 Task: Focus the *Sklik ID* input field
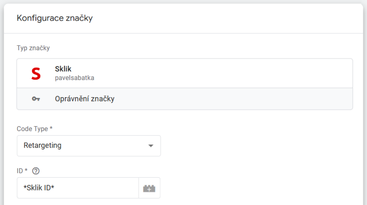coord(78,188)
